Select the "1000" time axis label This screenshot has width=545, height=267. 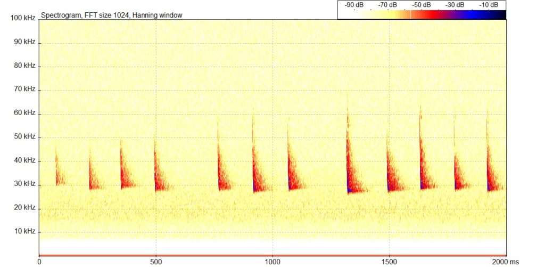(272, 261)
